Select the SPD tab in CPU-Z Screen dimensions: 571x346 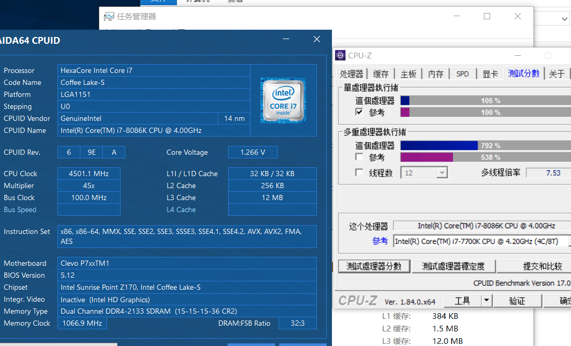[463, 74]
